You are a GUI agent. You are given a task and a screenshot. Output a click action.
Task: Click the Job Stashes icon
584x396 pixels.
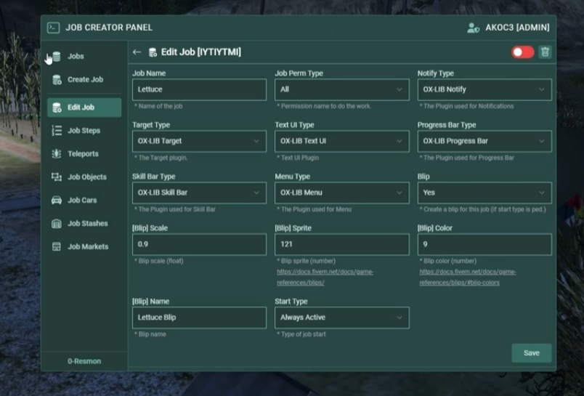pyautogui.click(x=57, y=224)
